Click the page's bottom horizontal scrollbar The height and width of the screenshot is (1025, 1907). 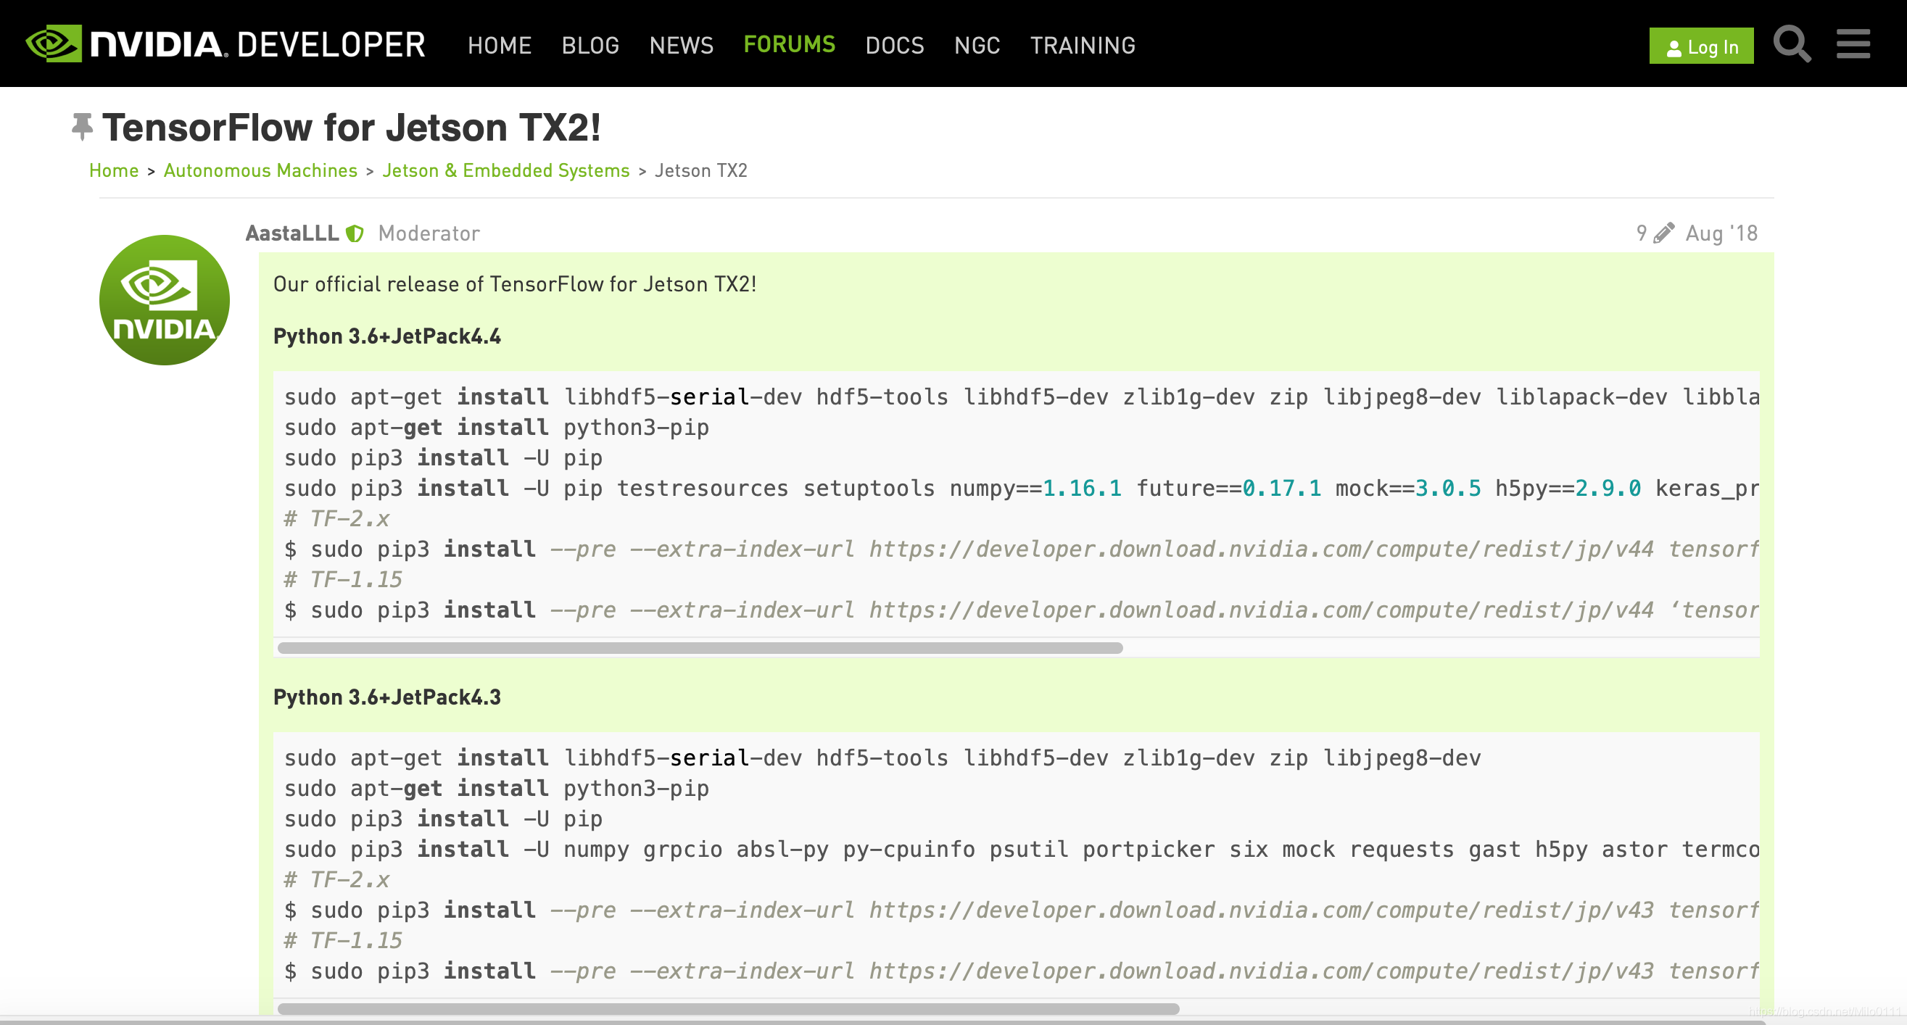point(882,1021)
